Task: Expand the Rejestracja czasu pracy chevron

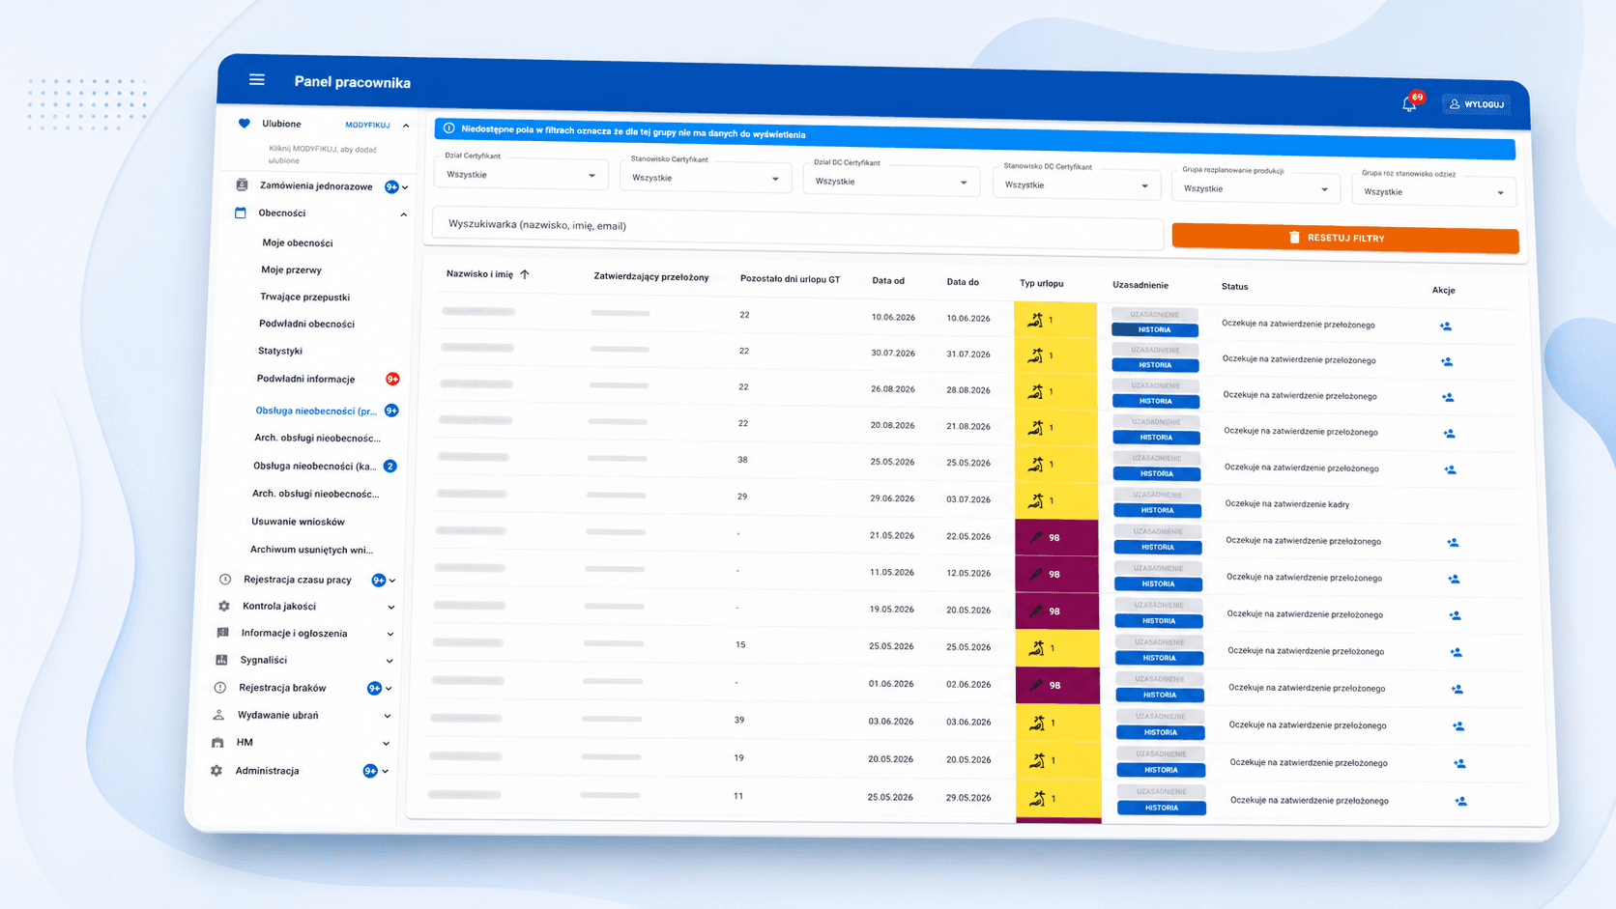Action: click(392, 581)
